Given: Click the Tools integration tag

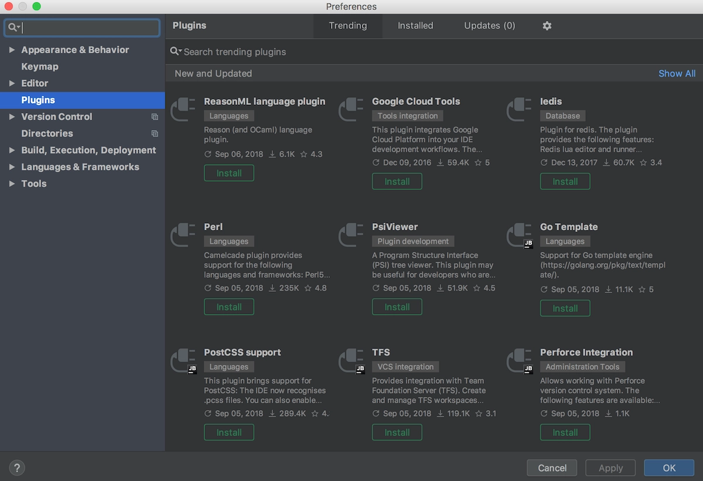Looking at the screenshot, I should pos(408,116).
